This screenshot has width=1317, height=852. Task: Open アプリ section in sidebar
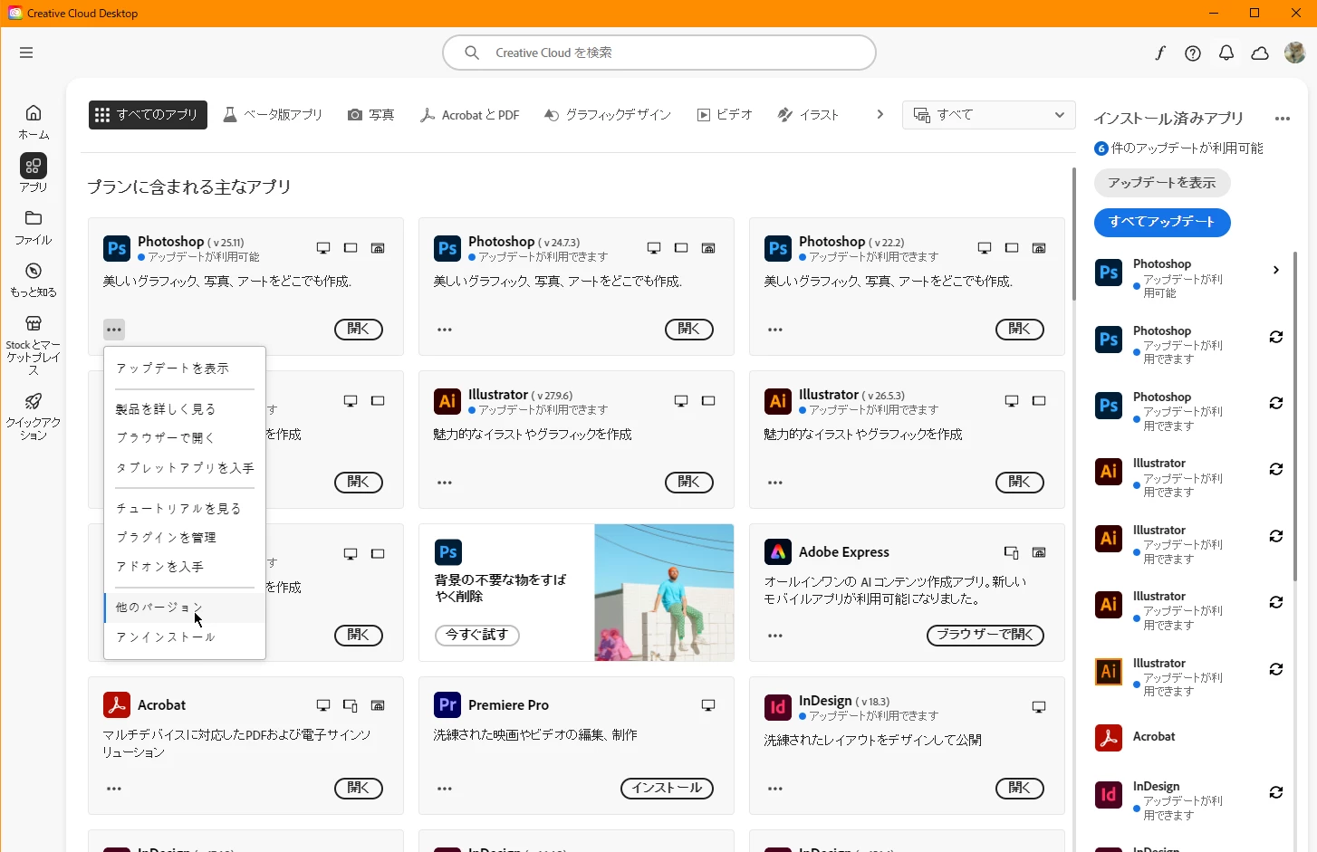34,173
